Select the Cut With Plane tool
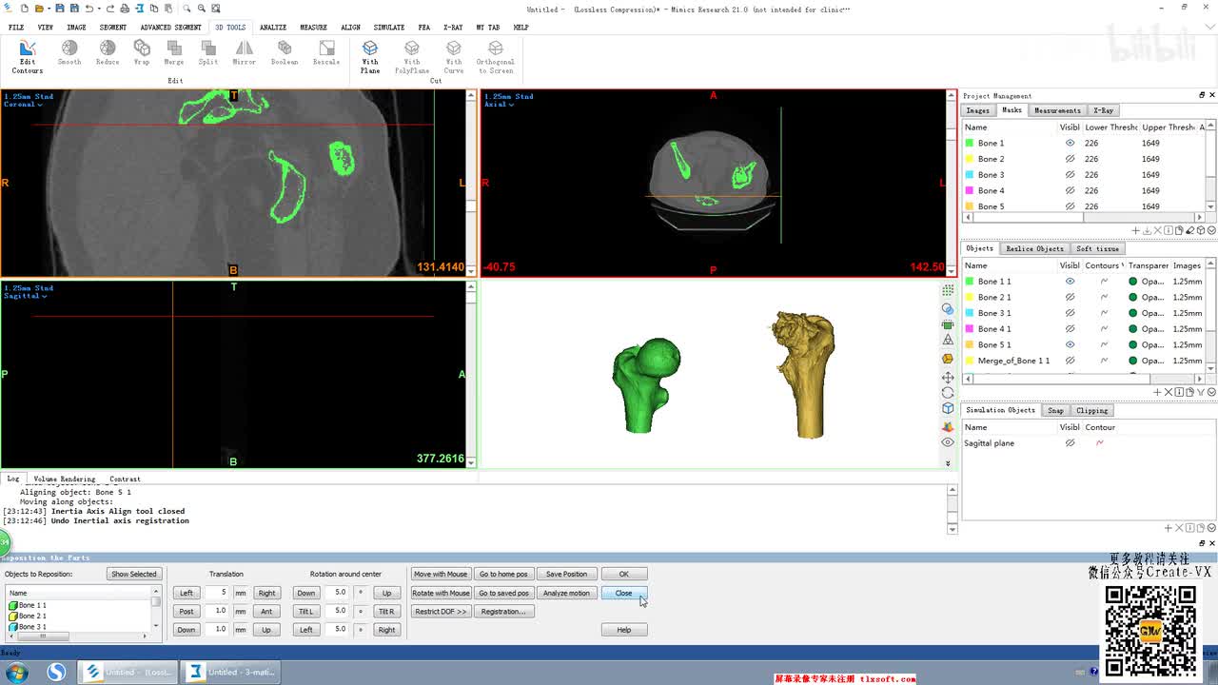Image resolution: width=1218 pixels, height=685 pixels. point(370,56)
